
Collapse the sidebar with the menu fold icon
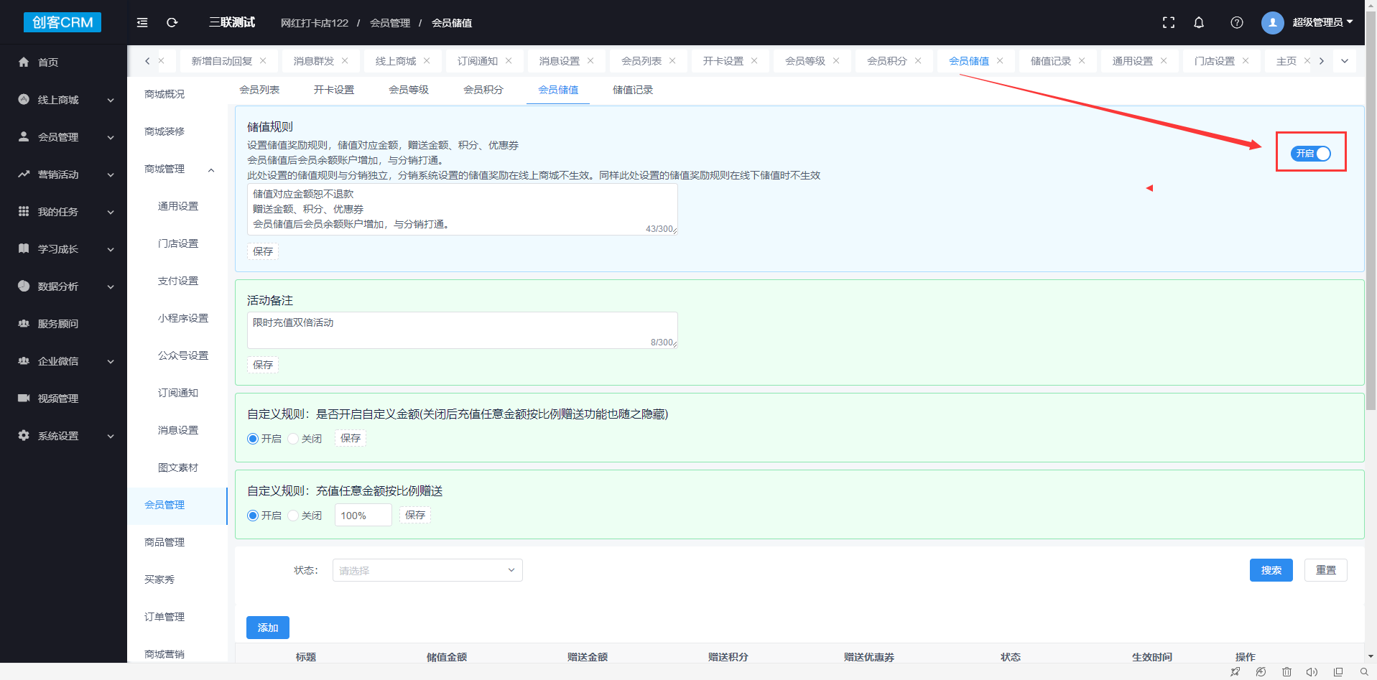click(x=142, y=23)
